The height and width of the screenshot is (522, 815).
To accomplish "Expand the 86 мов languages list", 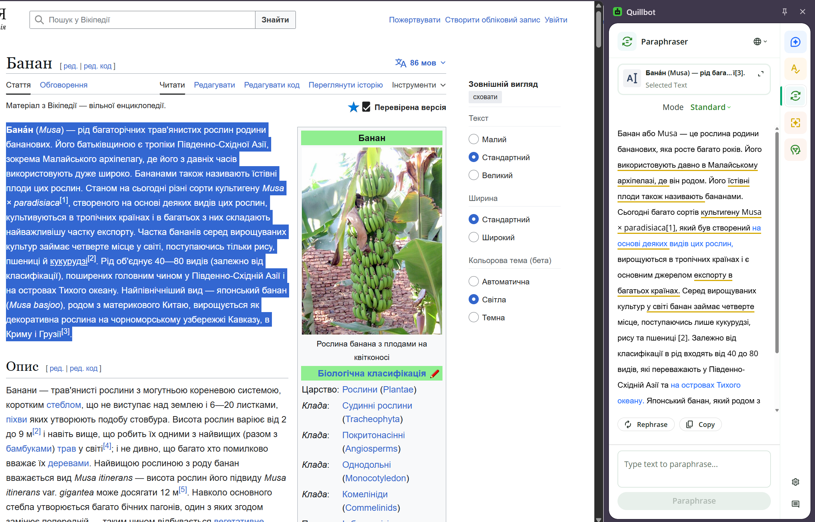I will [x=420, y=63].
